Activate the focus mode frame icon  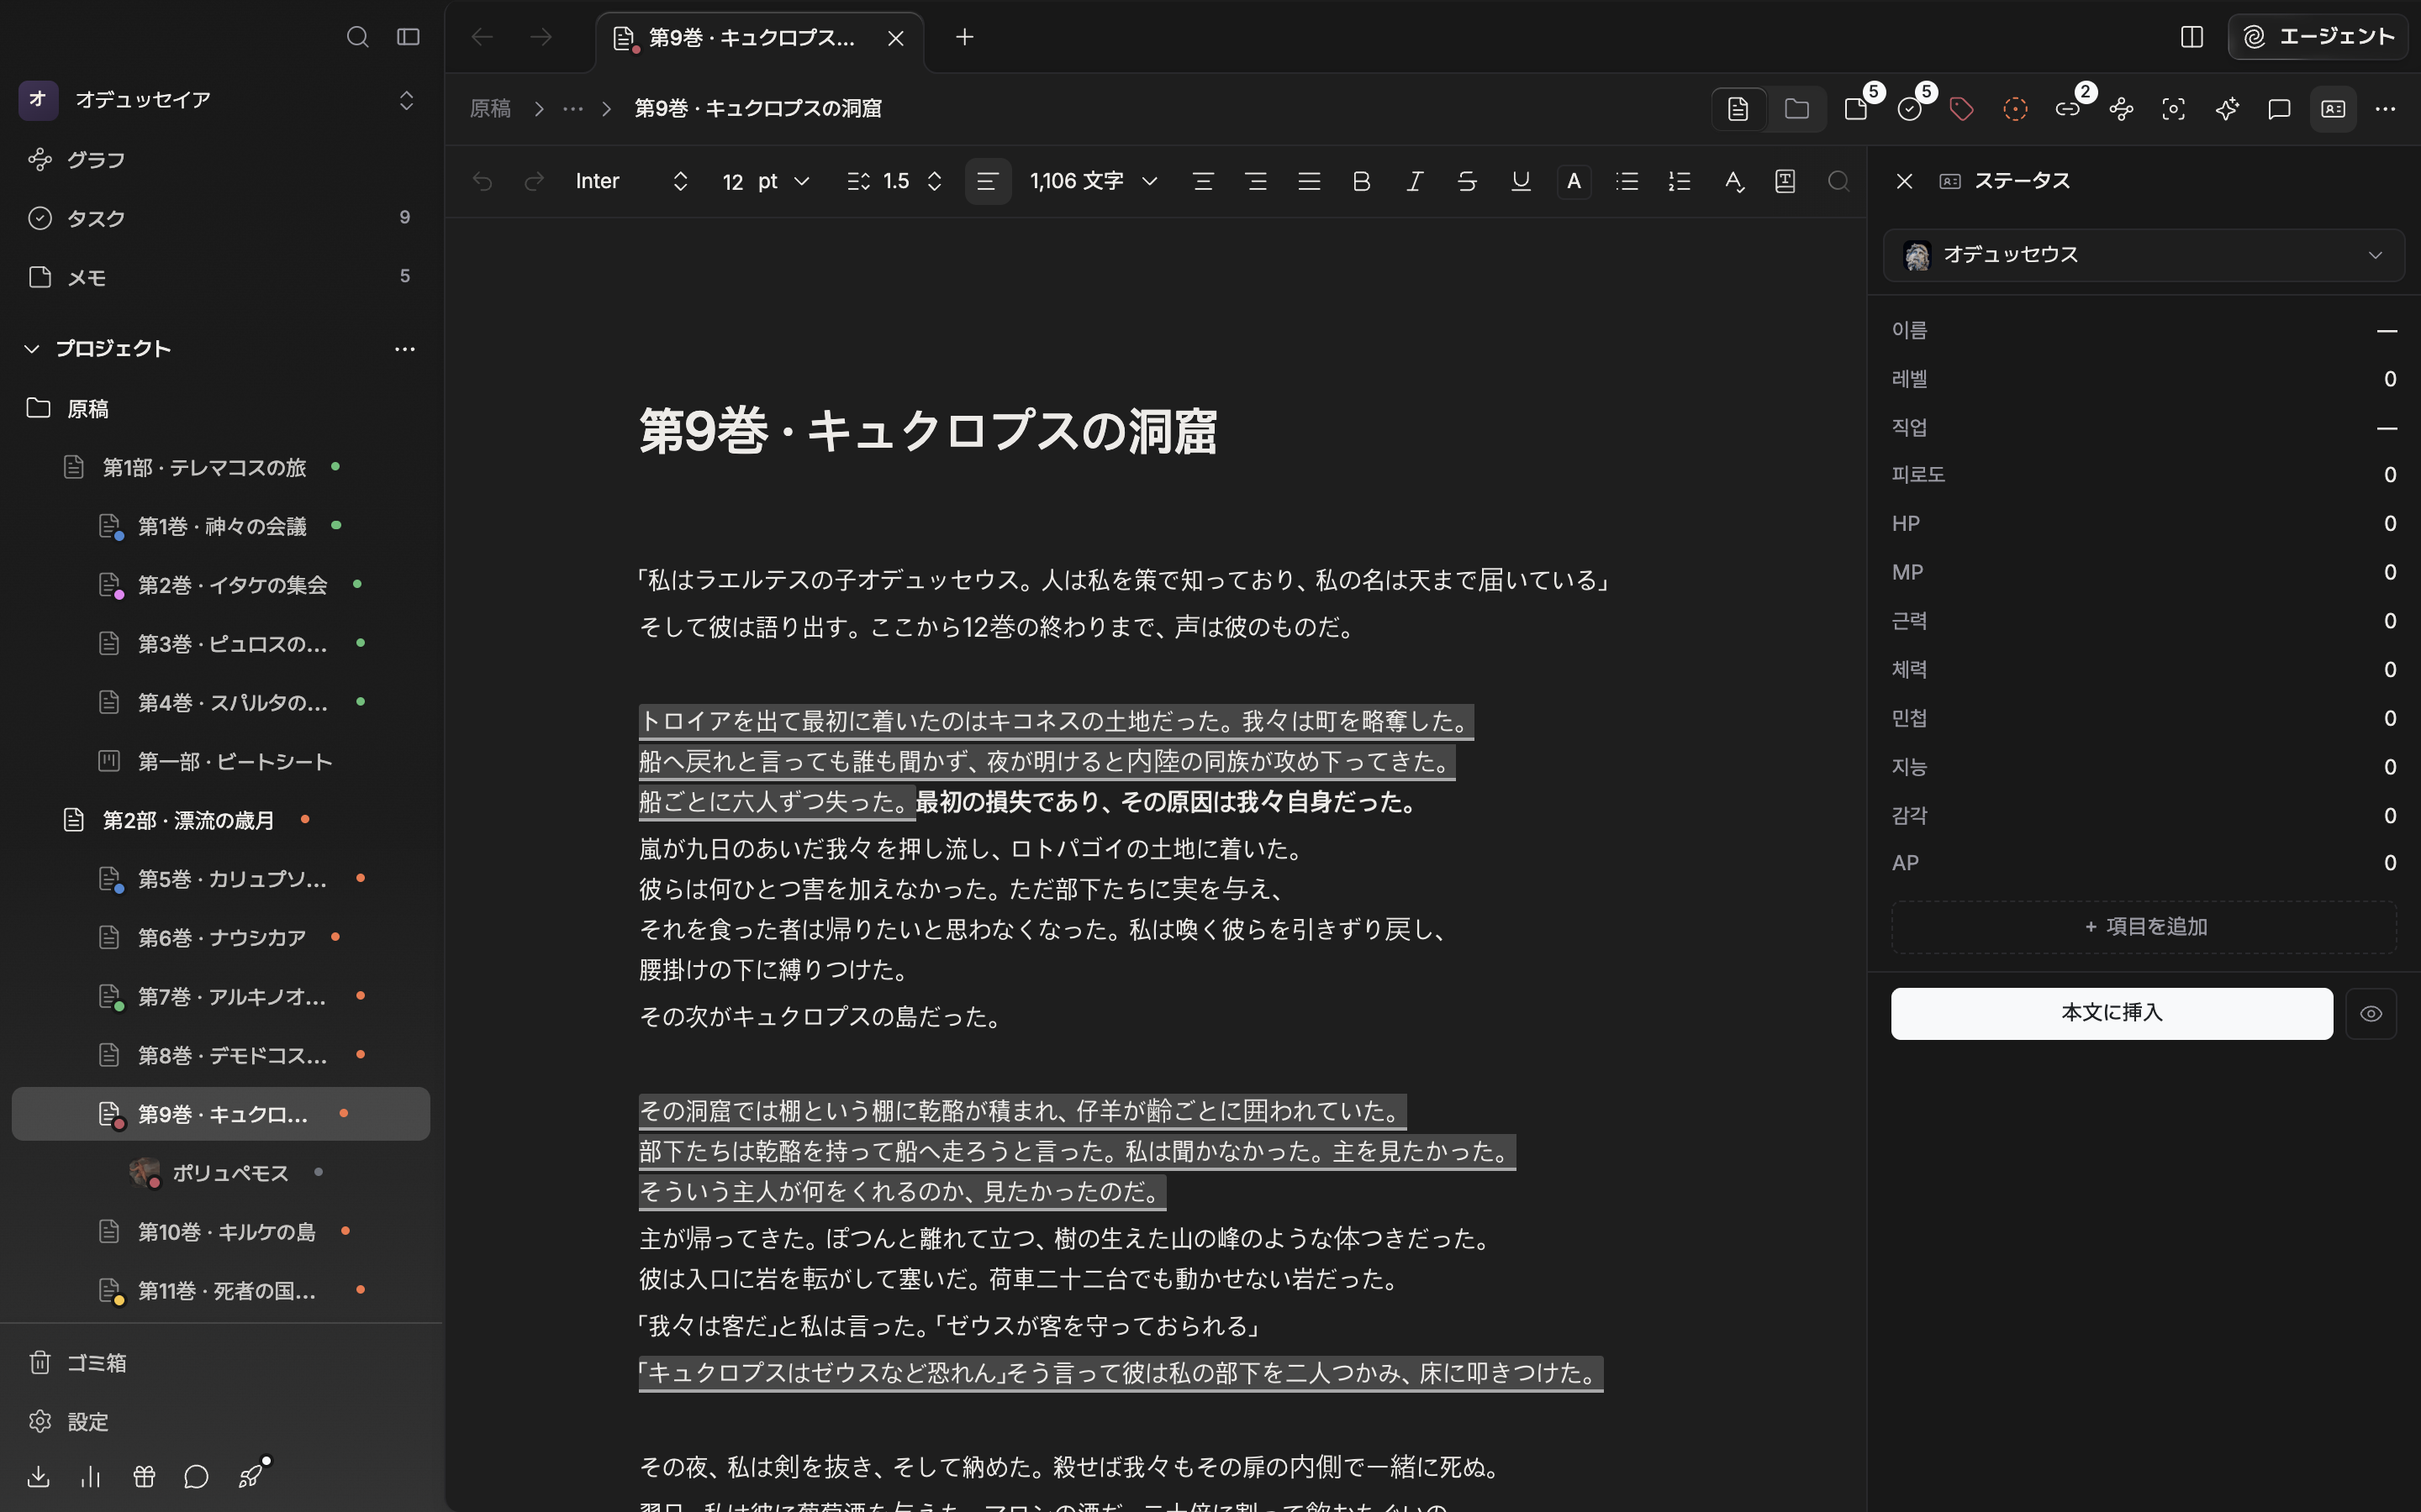[x=2173, y=109]
